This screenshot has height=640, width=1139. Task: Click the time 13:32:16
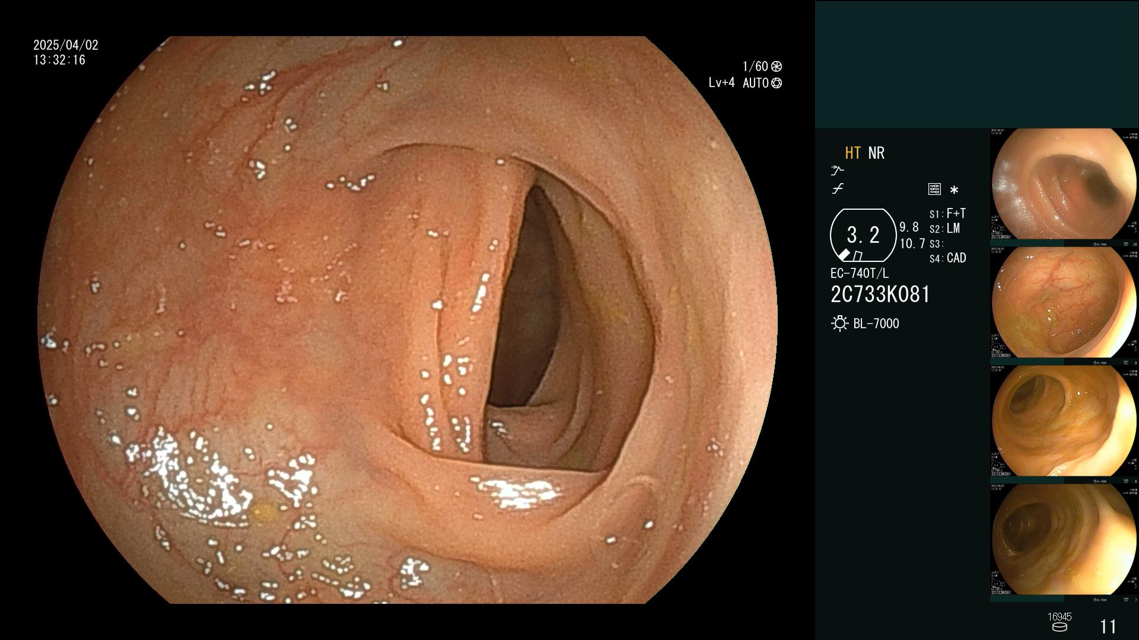59,60
